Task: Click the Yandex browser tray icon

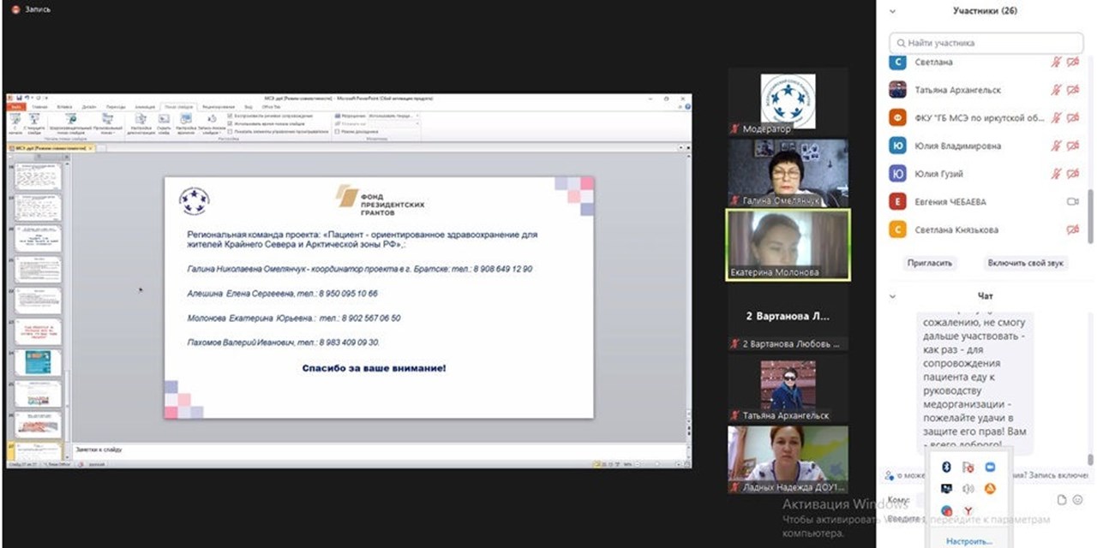Action: coord(968,511)
